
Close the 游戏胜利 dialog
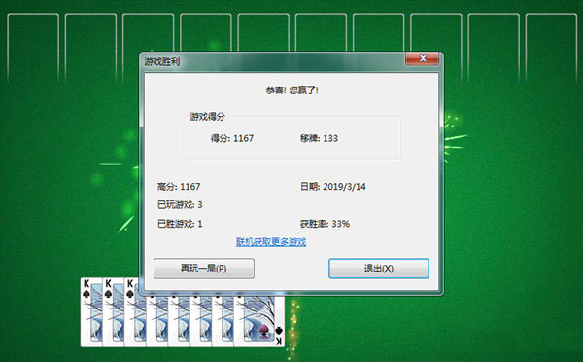pos(422,58)
